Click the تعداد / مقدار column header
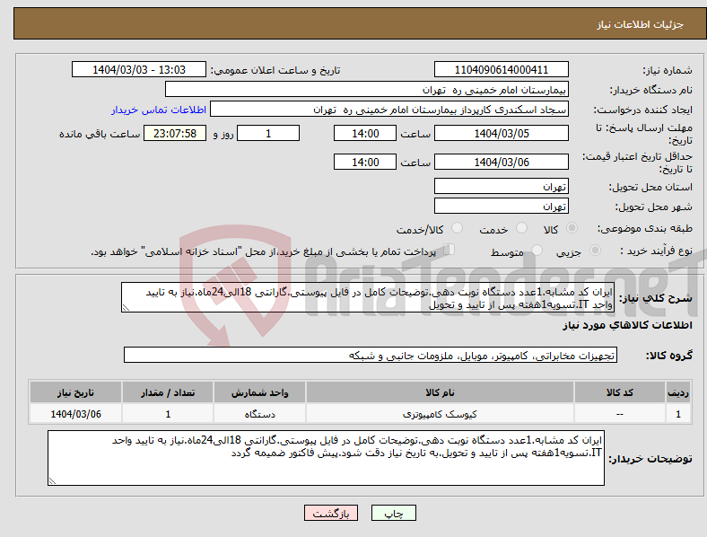Screen dimensions: 707x537 168,392
